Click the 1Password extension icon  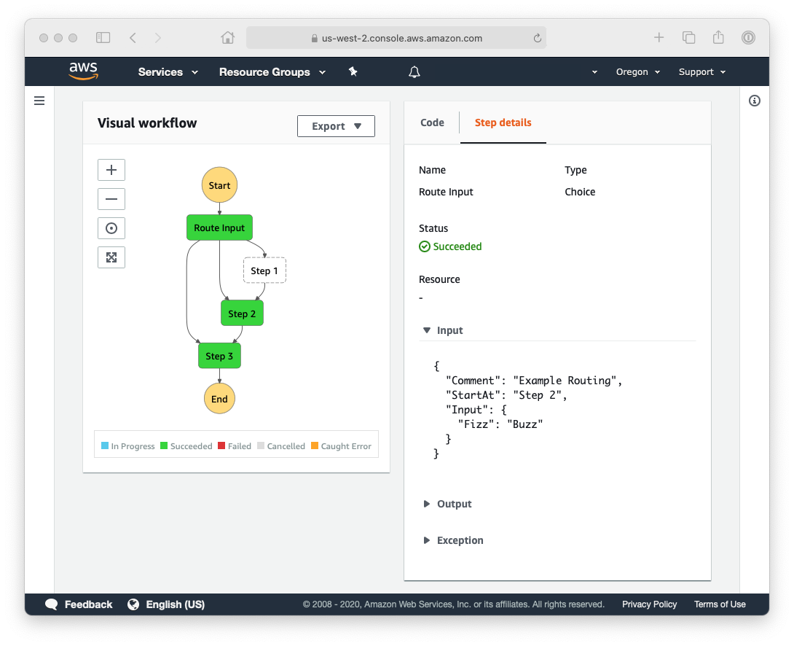coord(748,37)
